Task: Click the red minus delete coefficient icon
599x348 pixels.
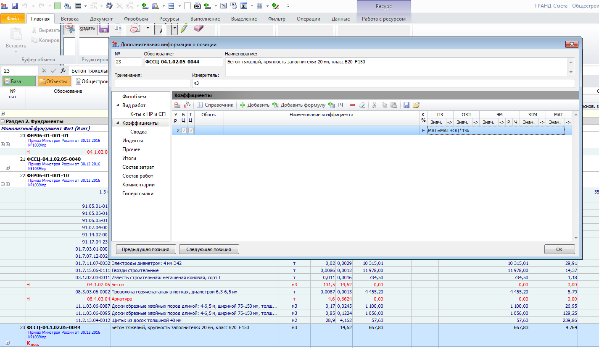Action: [352, 105]
